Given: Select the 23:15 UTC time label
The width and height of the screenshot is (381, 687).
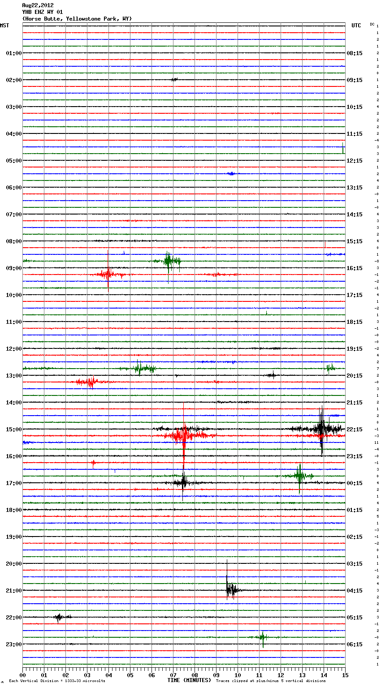Looking at the screenshot, I should (355, 456).
